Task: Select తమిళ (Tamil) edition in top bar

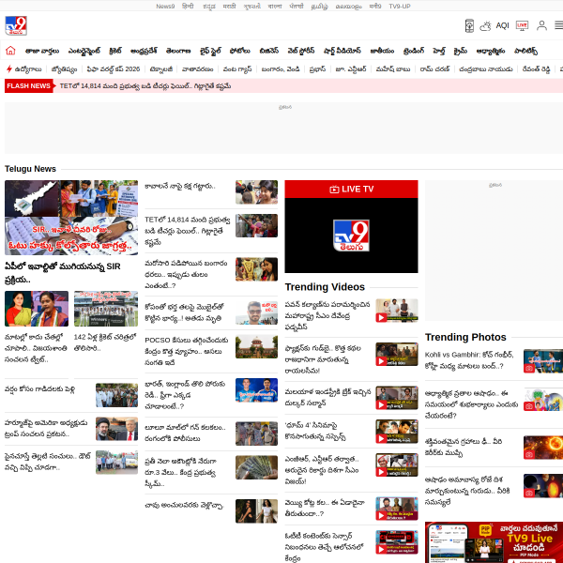Action: [x=319, y=7]
